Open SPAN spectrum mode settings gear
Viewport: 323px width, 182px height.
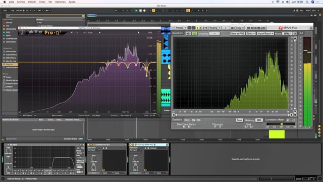pyautogui.click(x=295, y=33)
